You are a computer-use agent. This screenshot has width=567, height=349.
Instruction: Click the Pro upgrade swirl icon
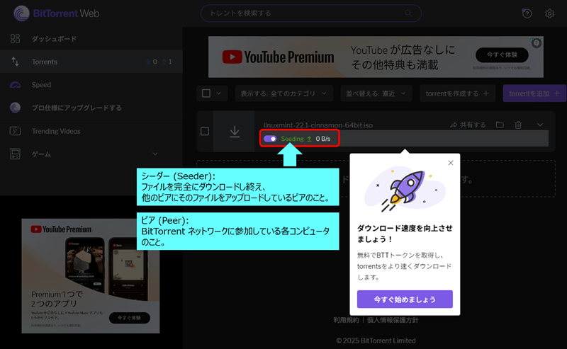pyautogui.click(x=15, y=108)
